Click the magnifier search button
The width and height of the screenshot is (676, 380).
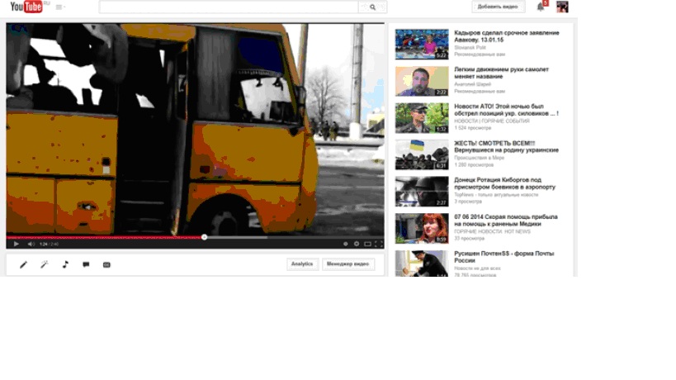pyautogui.click(x=373, y=7)
